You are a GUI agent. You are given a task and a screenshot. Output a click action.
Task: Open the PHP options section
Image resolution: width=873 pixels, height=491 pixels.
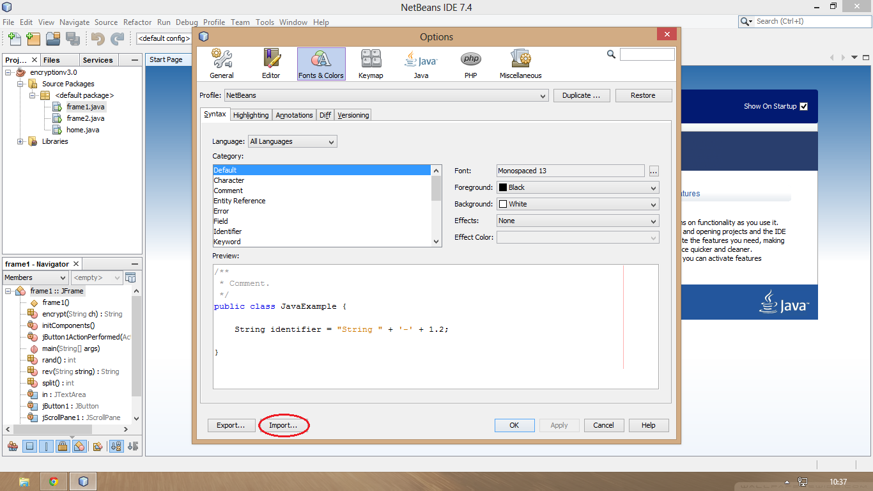(x=470, y=63)
